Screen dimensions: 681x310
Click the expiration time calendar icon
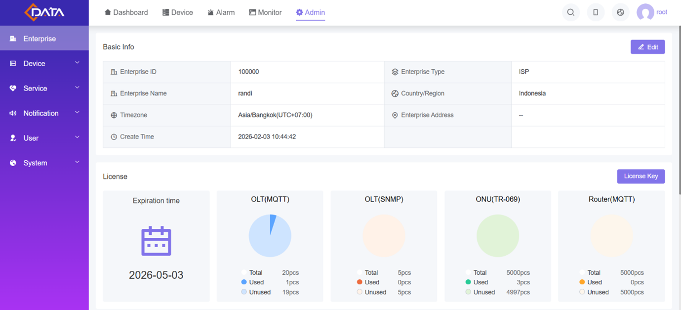(156, 241)
